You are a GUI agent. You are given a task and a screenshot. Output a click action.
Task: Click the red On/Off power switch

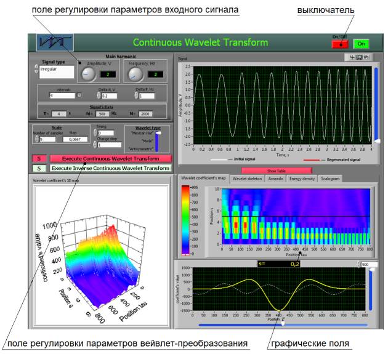pos(340,44)
